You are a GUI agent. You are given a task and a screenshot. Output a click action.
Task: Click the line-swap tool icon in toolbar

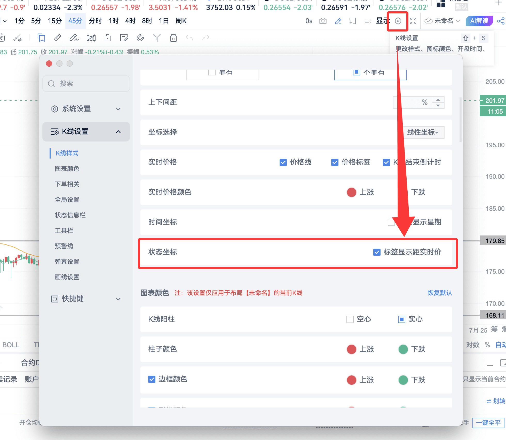click(x=18, y=38)
